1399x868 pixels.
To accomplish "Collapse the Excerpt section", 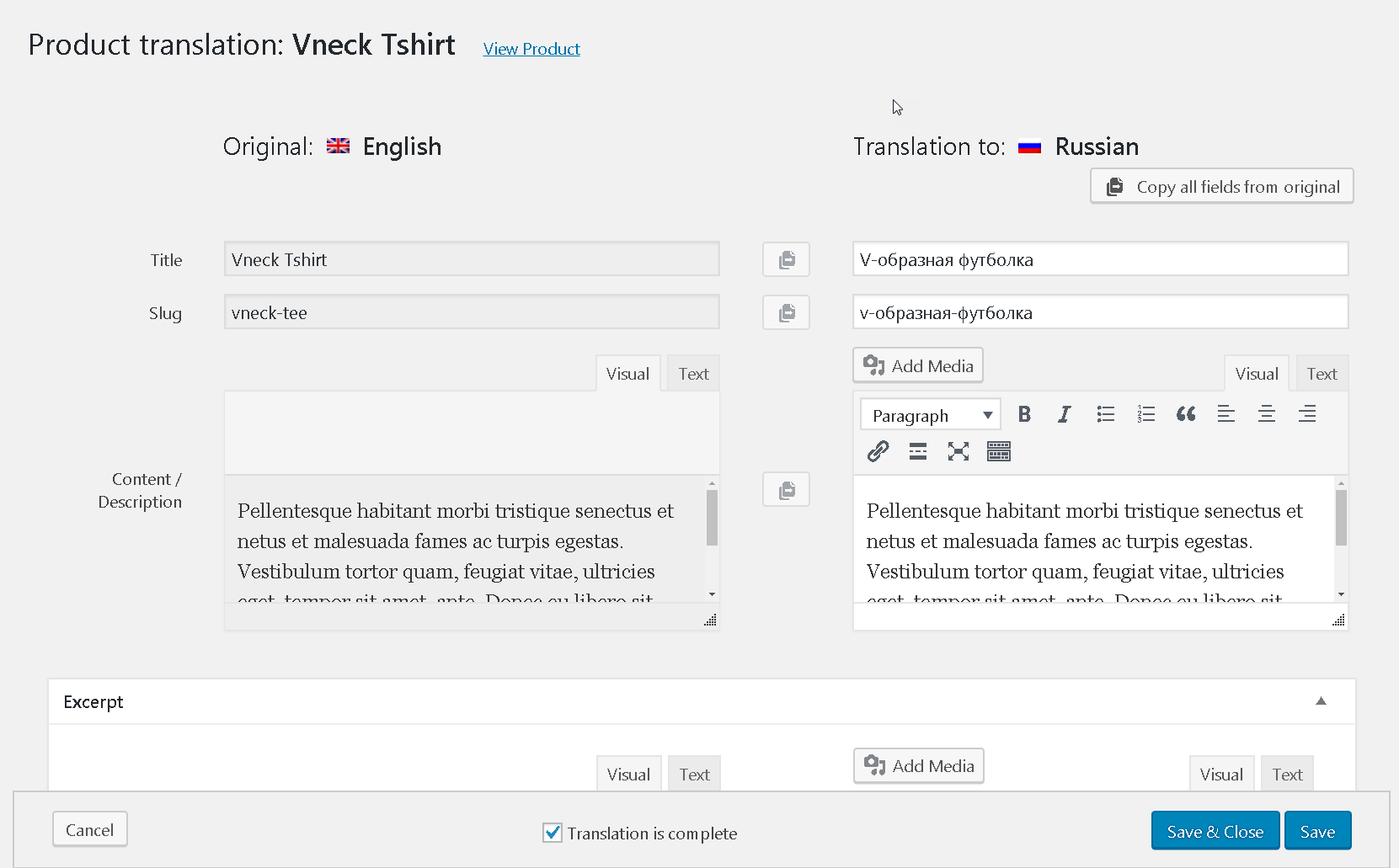I will [x=1321, y=701].
